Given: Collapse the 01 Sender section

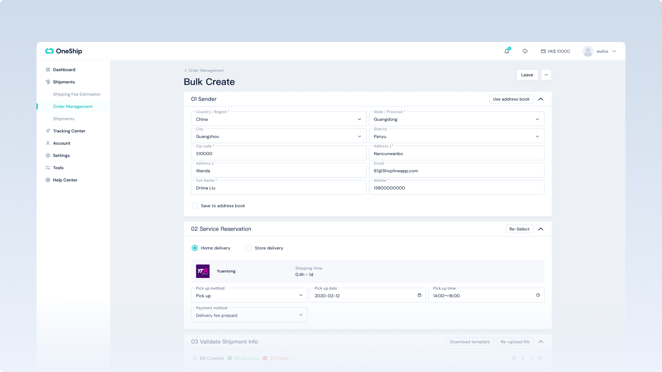Looking at the screenshot, I should (541, 99).
